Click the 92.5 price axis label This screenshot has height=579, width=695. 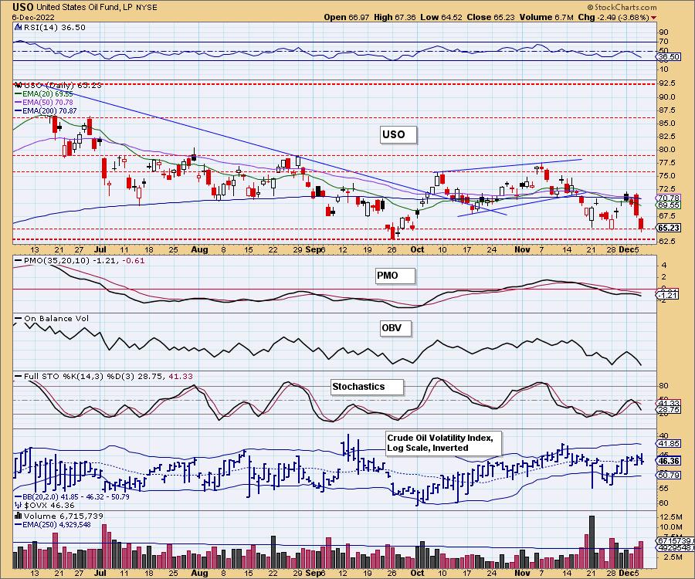(666, 83)
